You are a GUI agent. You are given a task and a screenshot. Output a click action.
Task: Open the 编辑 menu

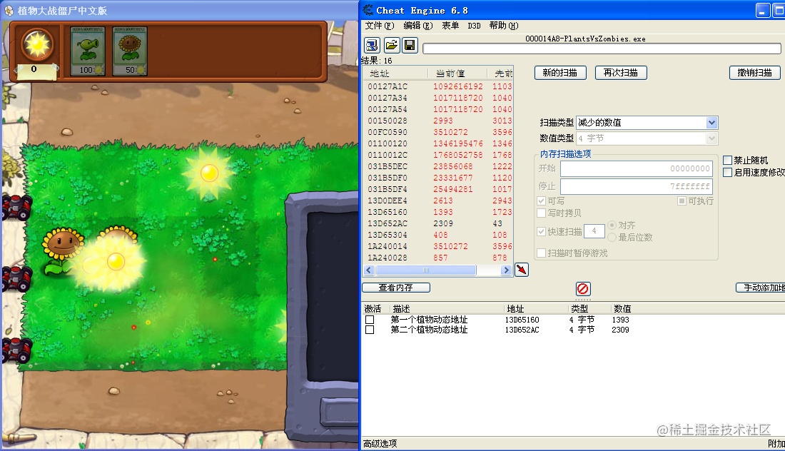[418, 26]
